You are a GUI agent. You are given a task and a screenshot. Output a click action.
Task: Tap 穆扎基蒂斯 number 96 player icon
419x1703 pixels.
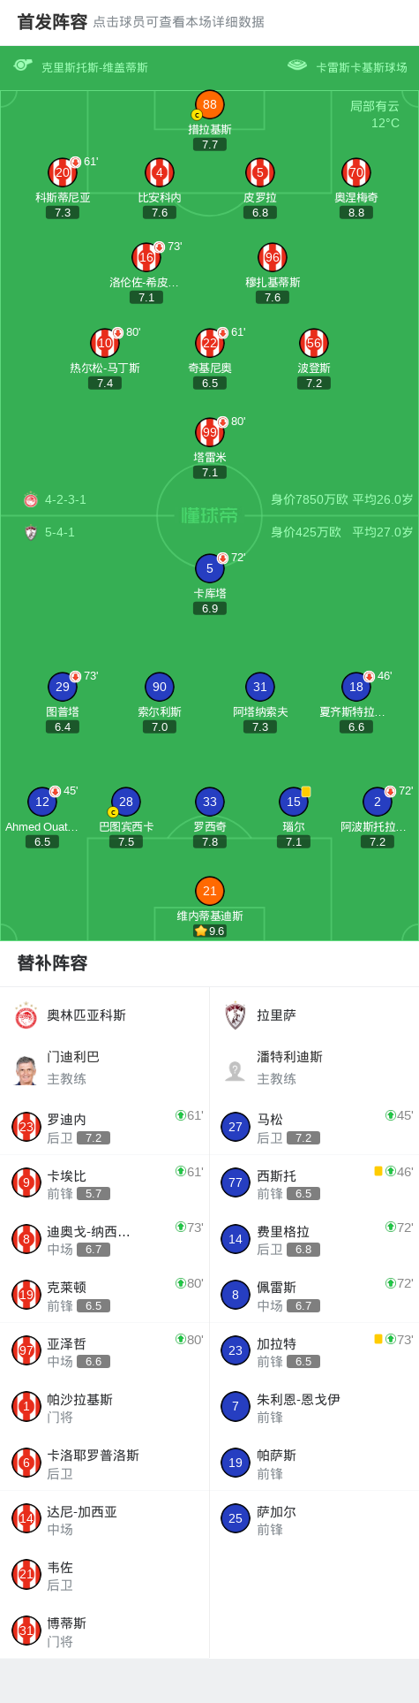click(273, 257)
